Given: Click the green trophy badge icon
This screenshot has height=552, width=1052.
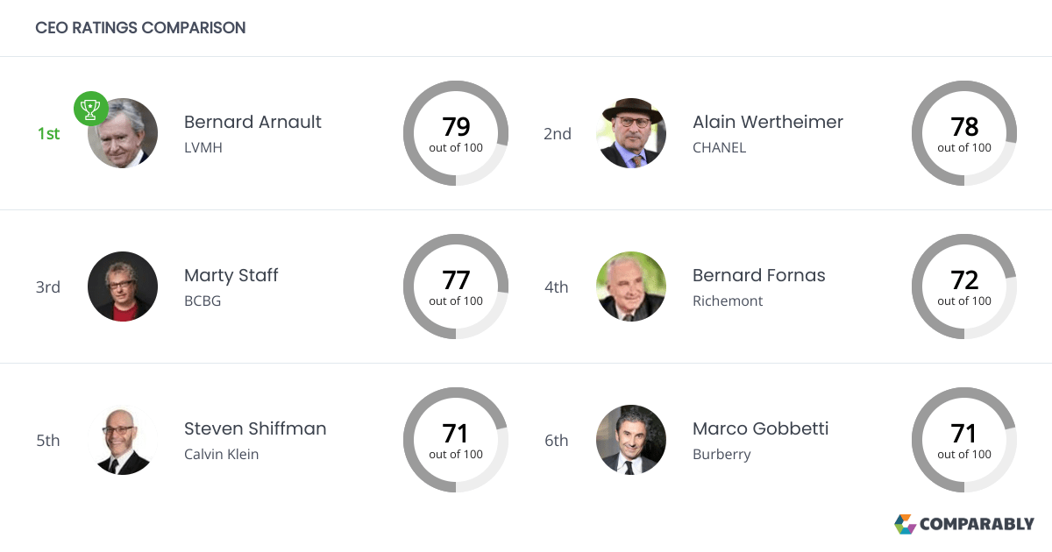Looking at the screenshot, I should [x=90, y=109].
